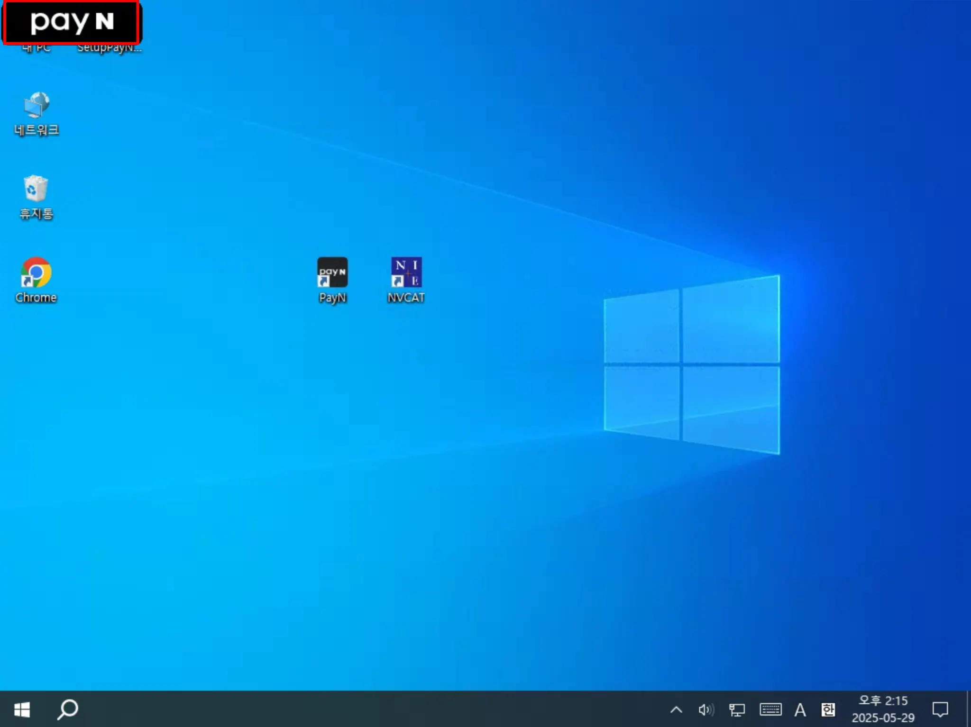Open the Windows Start menu
Image resolution: width=971 pixels, height=727 pixels.
[22, 709]
